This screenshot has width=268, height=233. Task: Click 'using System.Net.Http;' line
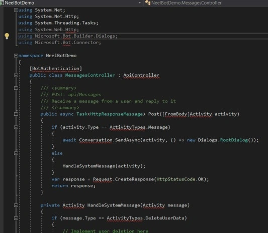click(49, 17)
